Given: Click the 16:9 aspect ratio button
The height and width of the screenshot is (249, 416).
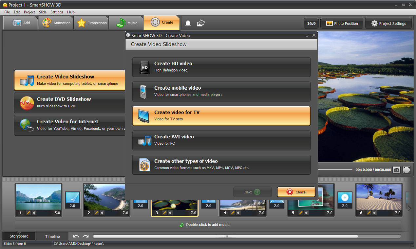Looking at the screenshot, I should [x=311, y=23].
